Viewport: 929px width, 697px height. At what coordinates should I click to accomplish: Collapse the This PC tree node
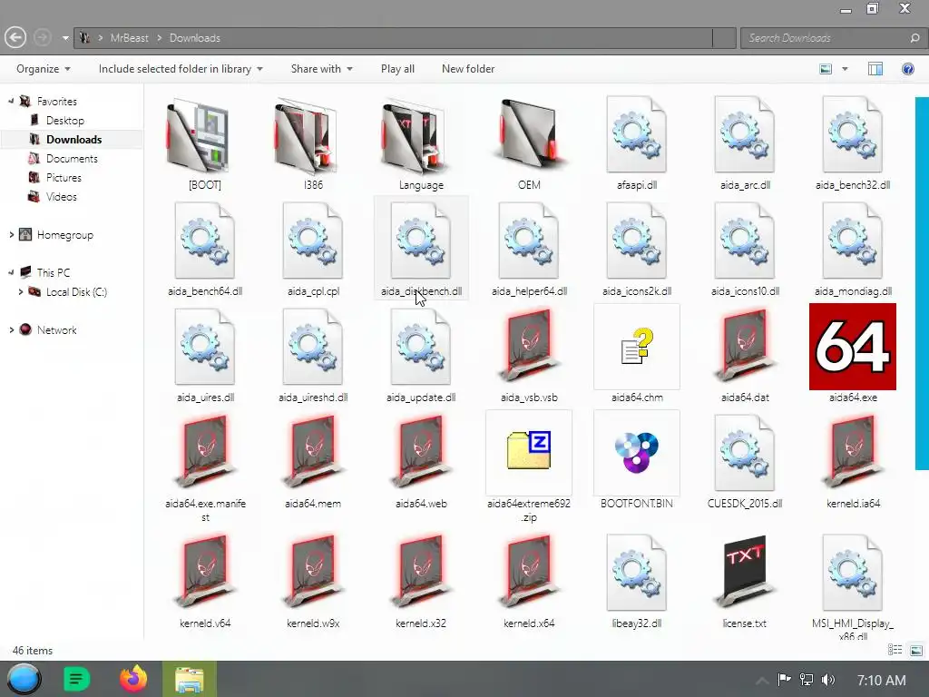11,272
